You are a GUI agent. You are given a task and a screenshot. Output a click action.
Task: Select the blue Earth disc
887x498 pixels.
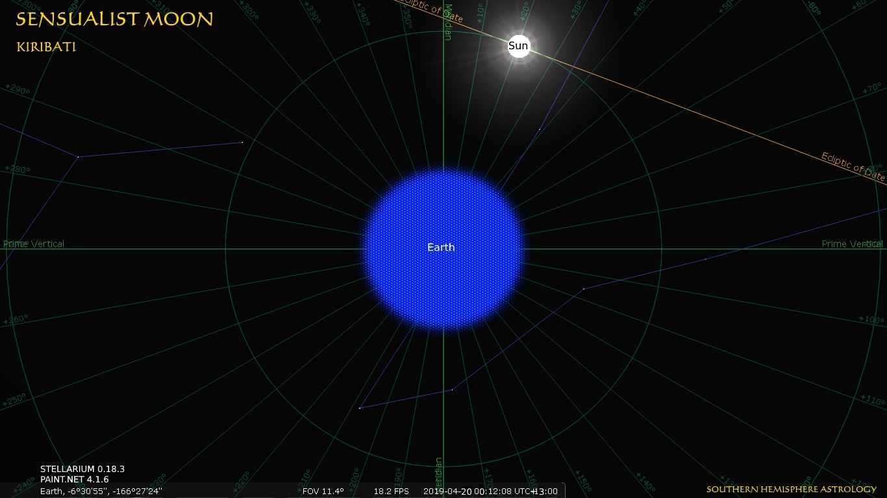[443, 248]
